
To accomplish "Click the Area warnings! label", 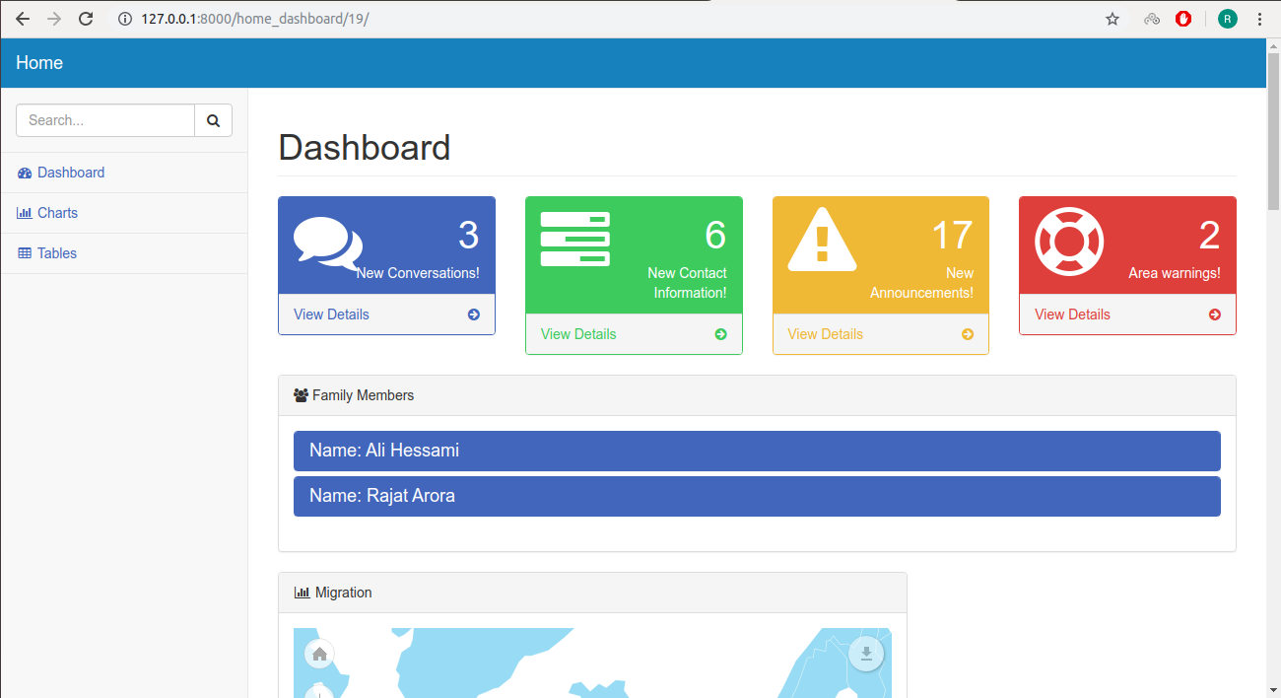I will [x=1175, y=273].
